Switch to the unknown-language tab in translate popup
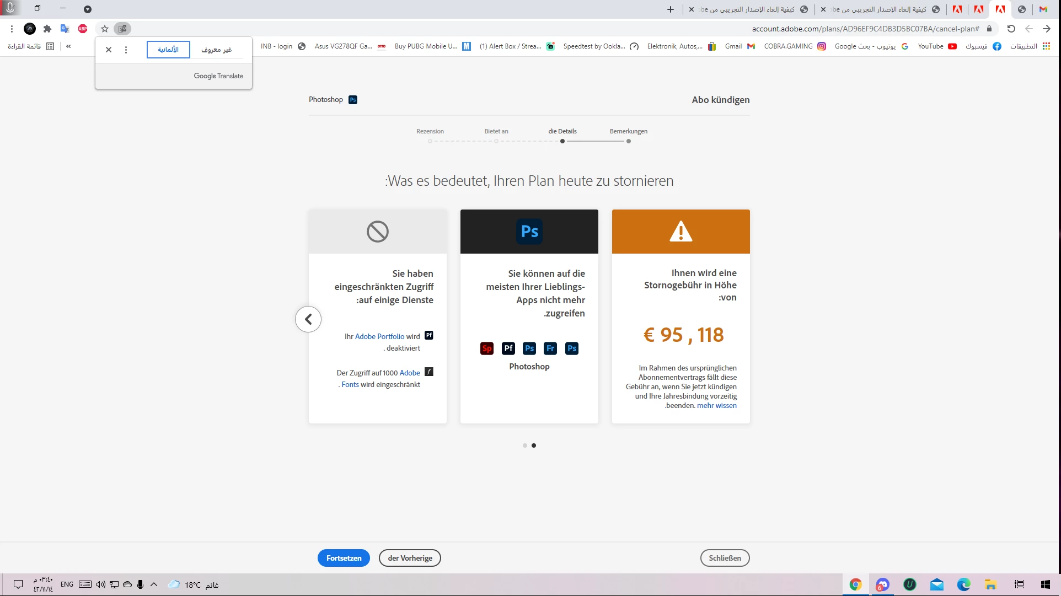Viewport: 1061px width, 596px height. point(216,50)
